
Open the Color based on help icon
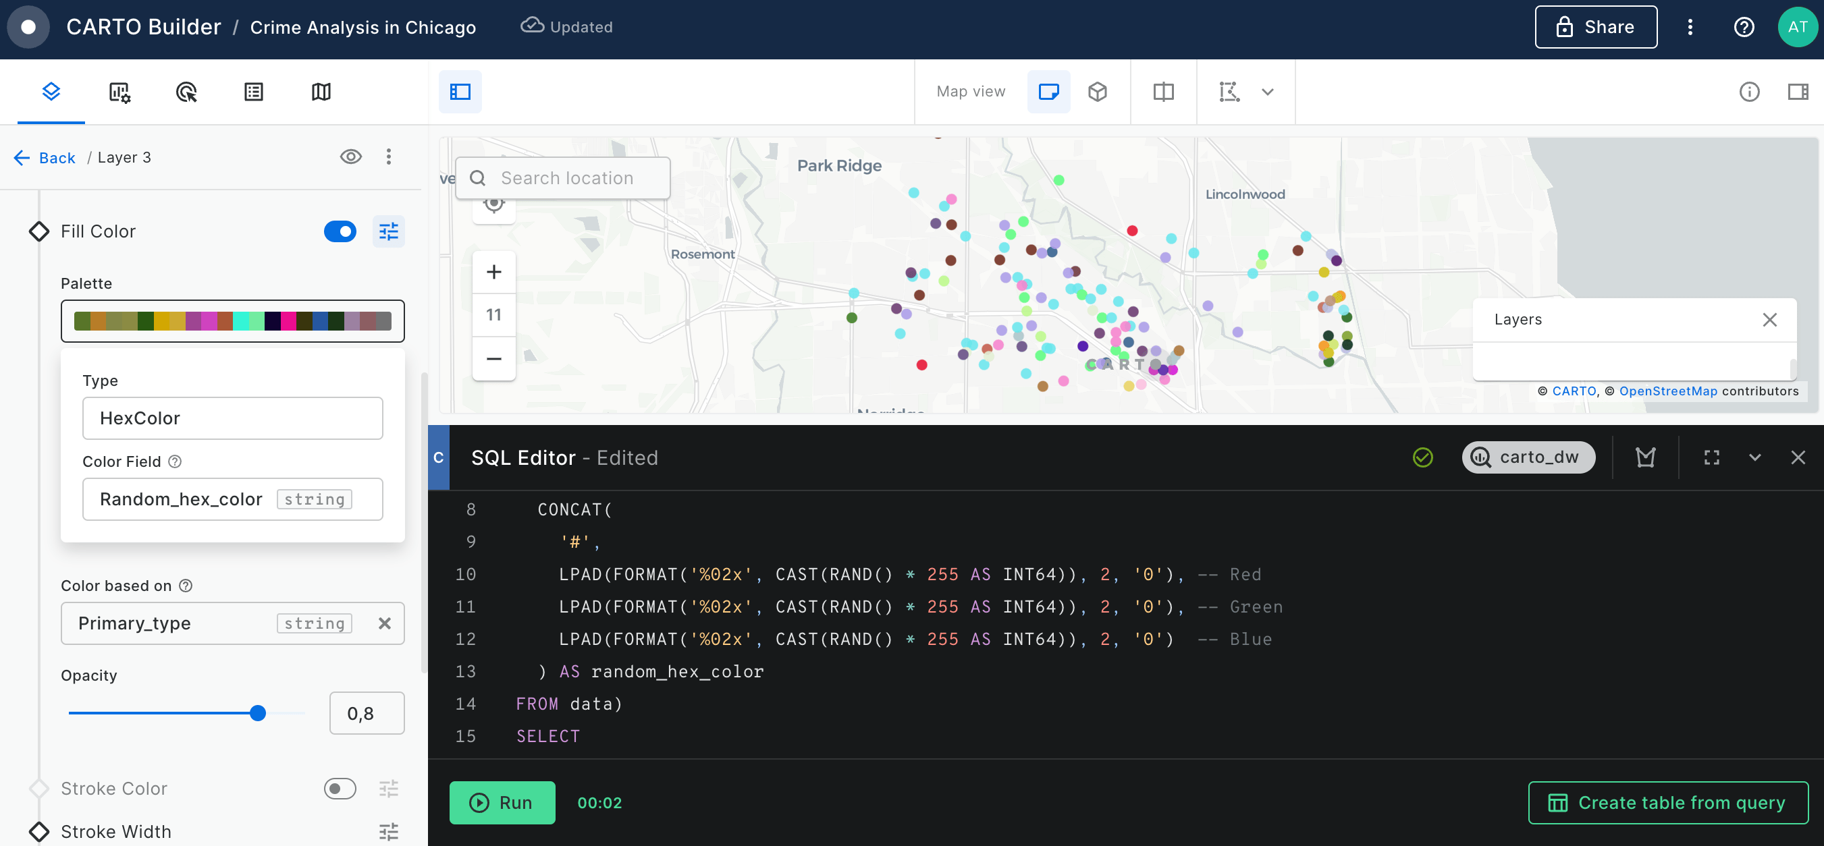186,586
